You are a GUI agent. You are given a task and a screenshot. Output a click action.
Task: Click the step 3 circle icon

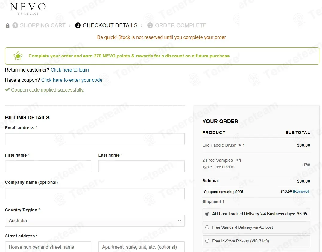pos(150,25)
